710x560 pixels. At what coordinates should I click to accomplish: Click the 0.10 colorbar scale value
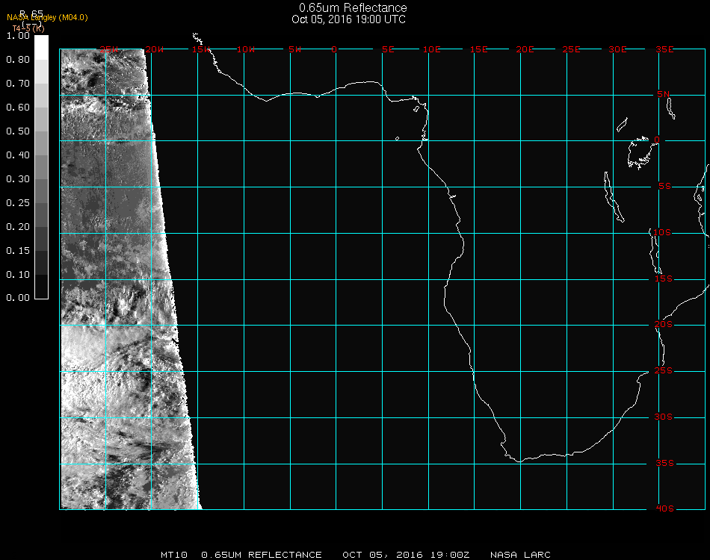tap(18, 275)
